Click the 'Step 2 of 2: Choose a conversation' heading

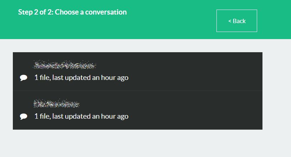coord(72,12)
